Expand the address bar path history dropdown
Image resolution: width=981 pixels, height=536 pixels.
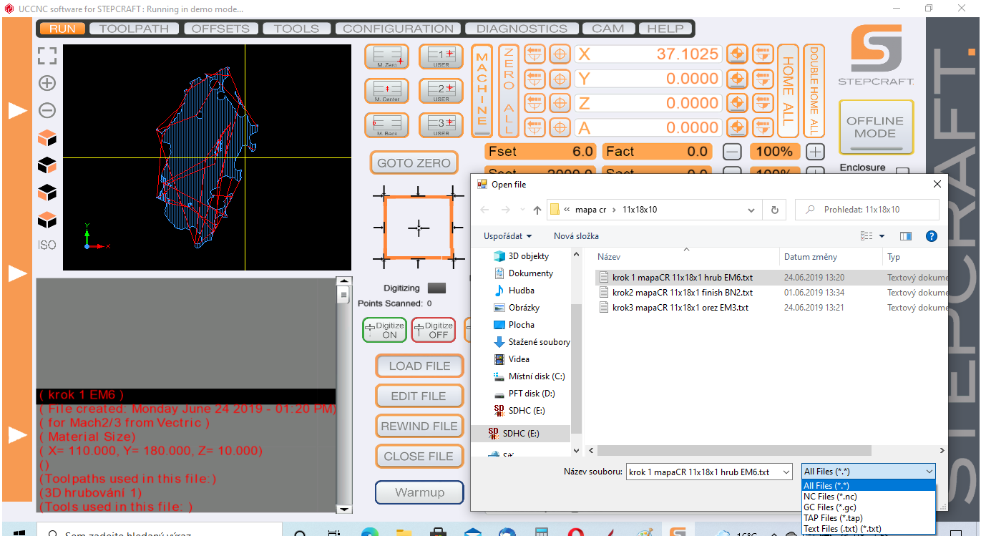click(x=751, y=210)
